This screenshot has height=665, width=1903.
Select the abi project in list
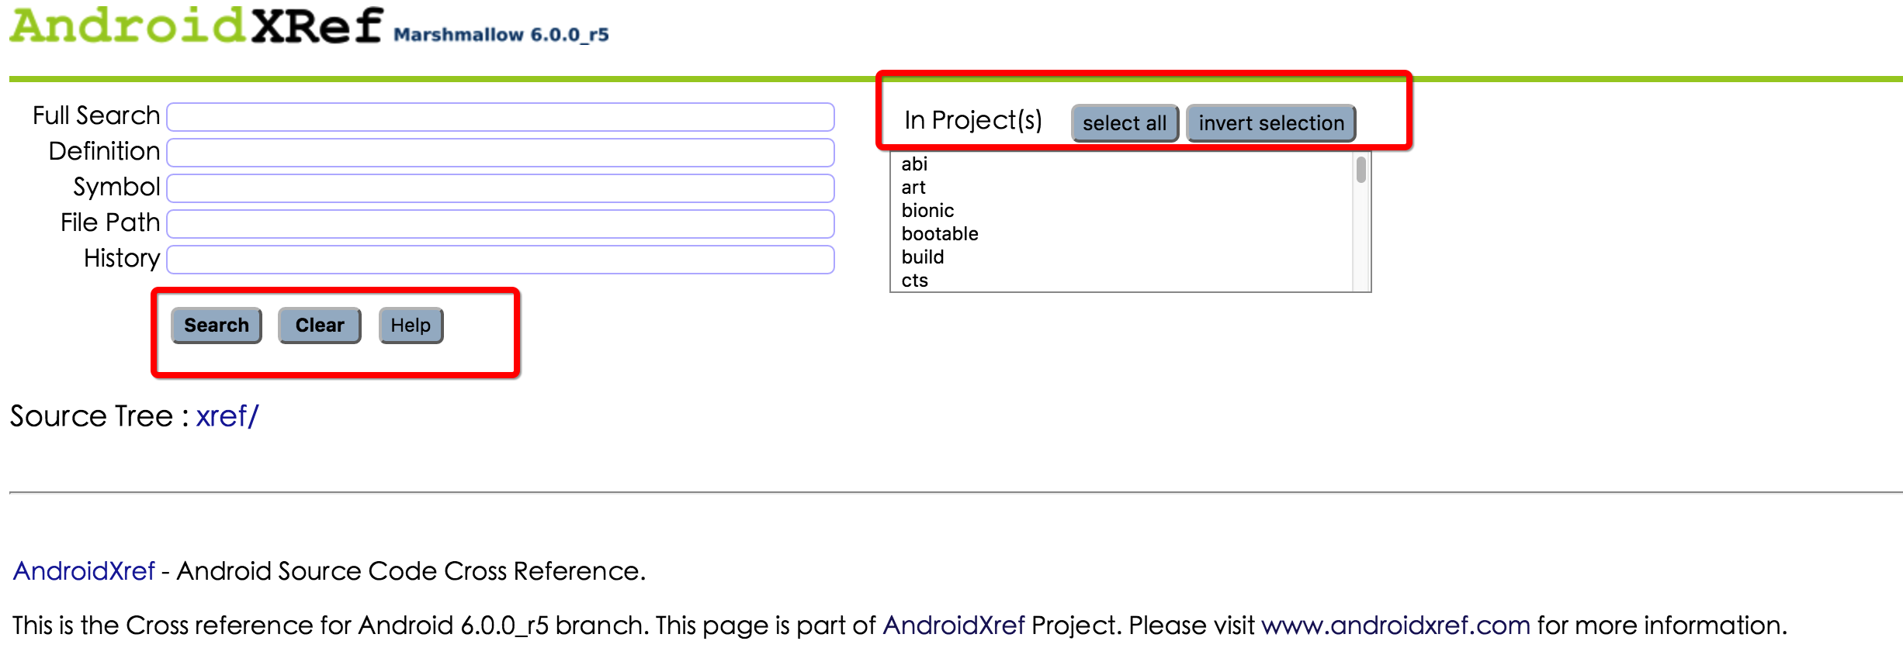[914, 164]
